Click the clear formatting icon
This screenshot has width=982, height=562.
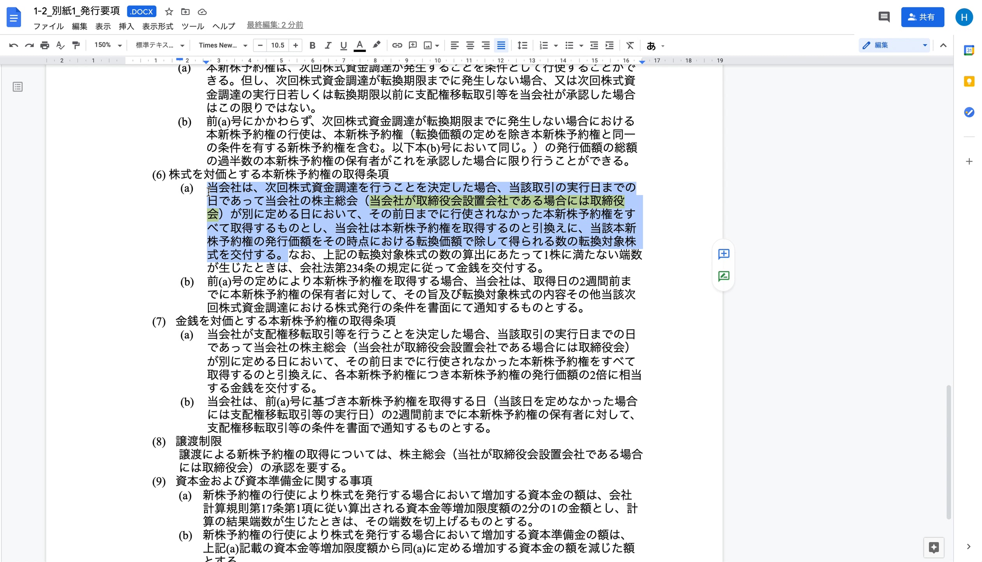(x=630, y=45)
